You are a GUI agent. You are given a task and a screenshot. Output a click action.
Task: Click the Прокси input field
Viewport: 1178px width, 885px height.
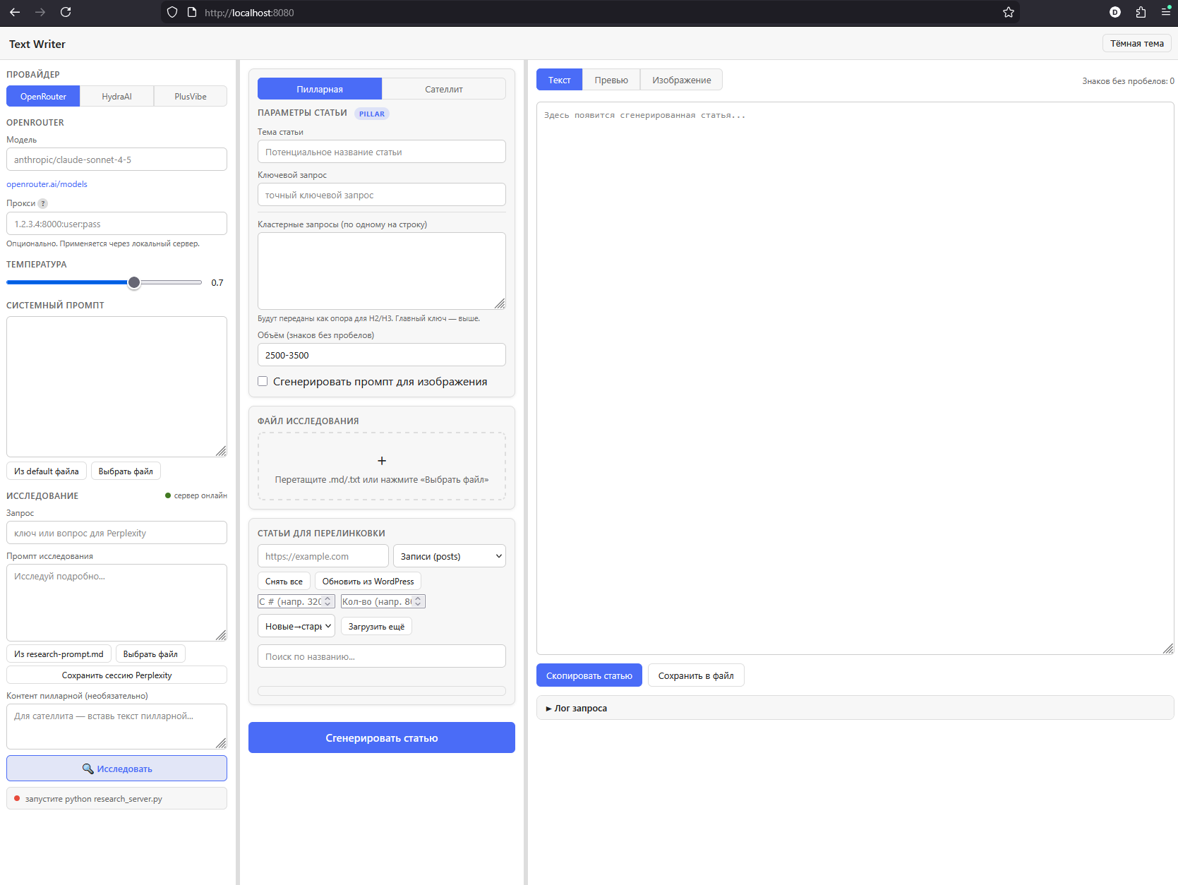click(x=116, y=224)
